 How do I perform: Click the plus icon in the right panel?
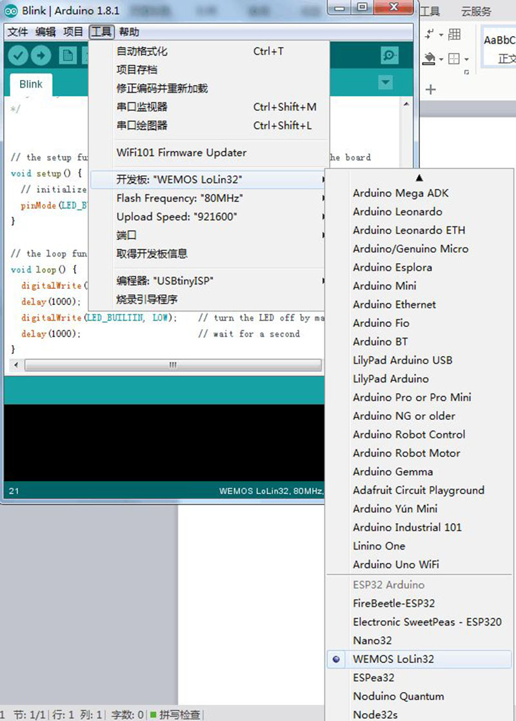[x=430, y=89]
